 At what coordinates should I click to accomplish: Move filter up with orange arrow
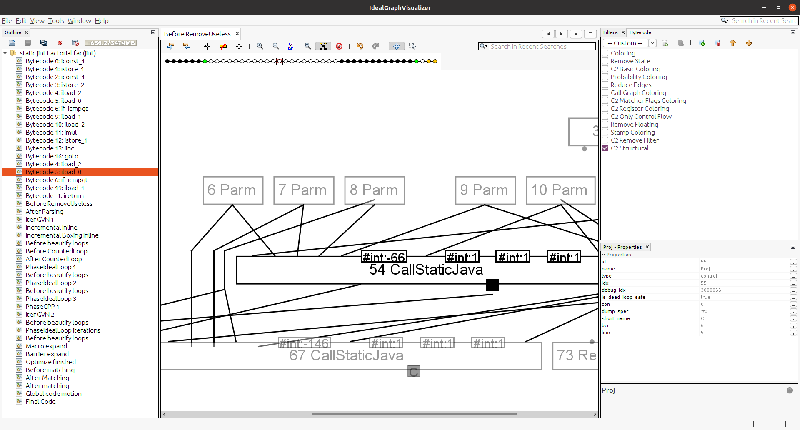pyautogui.click(x=732, y=43)
